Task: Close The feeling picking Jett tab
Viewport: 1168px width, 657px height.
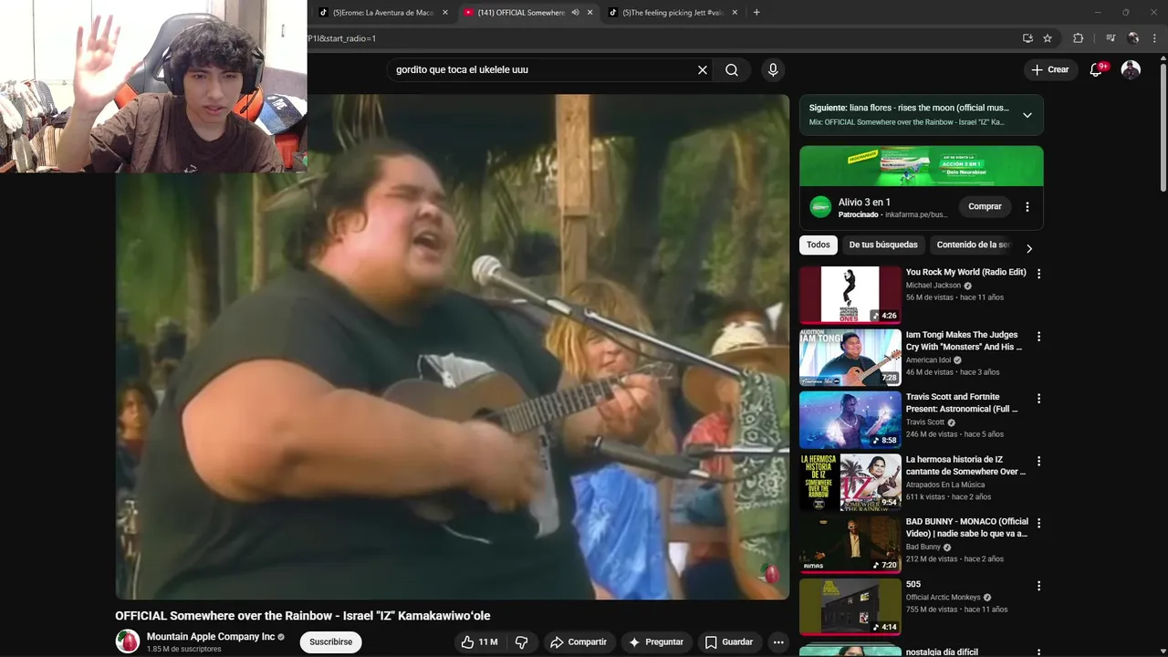Action: click(x=735, y=13)
